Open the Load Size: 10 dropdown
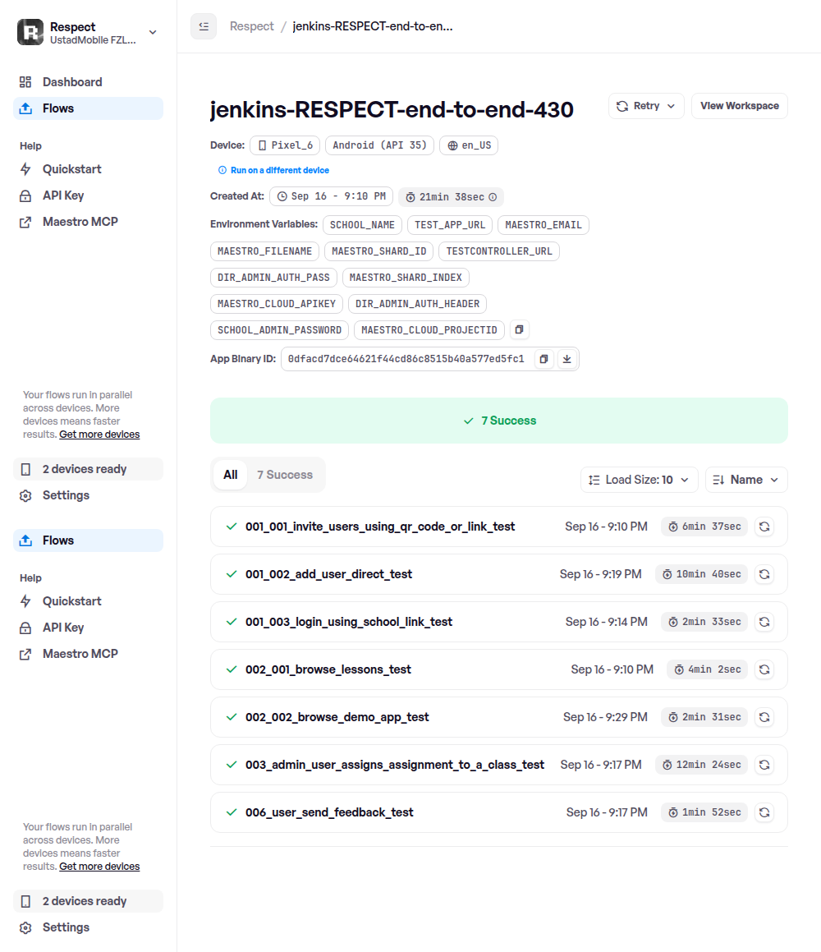Screen dimensions: 821x952 click(x=639, y=480)
